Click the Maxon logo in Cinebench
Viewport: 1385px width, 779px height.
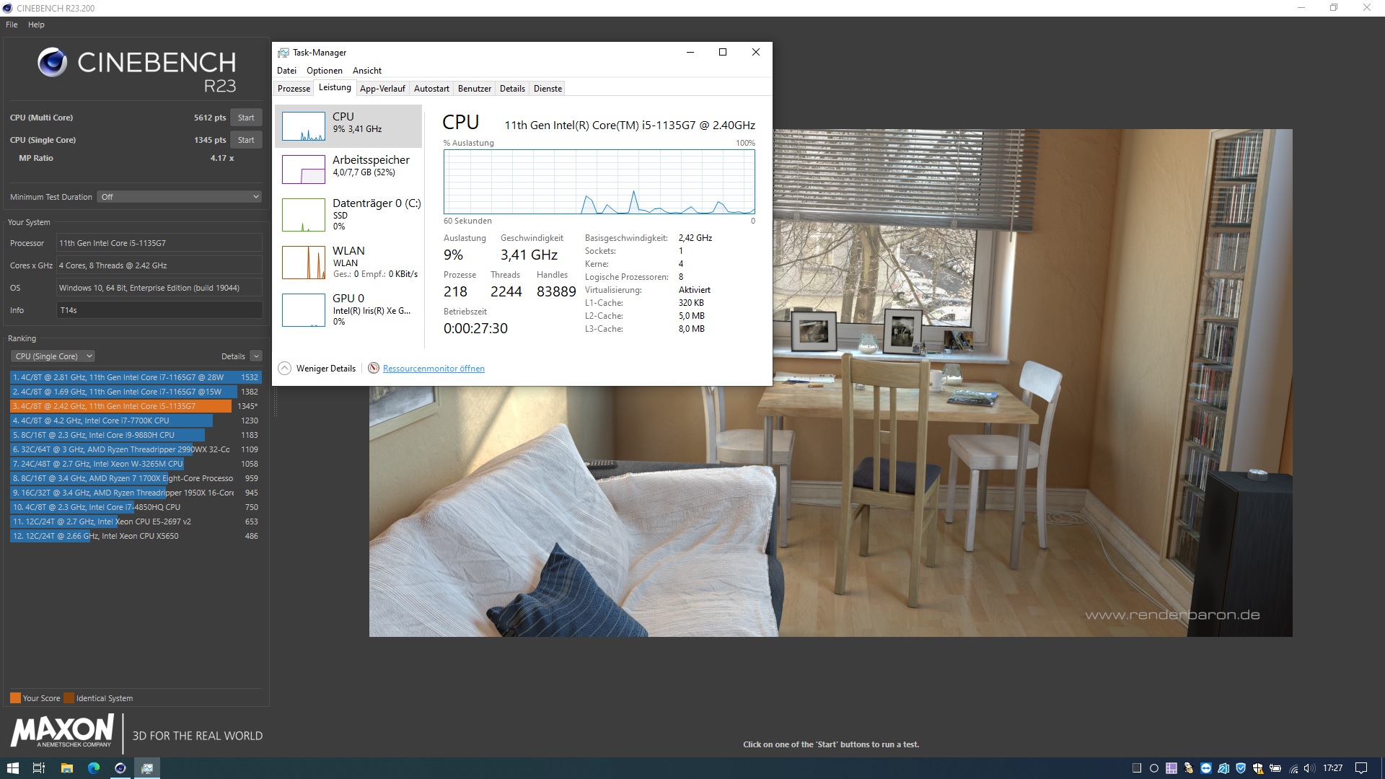[62, 731]
